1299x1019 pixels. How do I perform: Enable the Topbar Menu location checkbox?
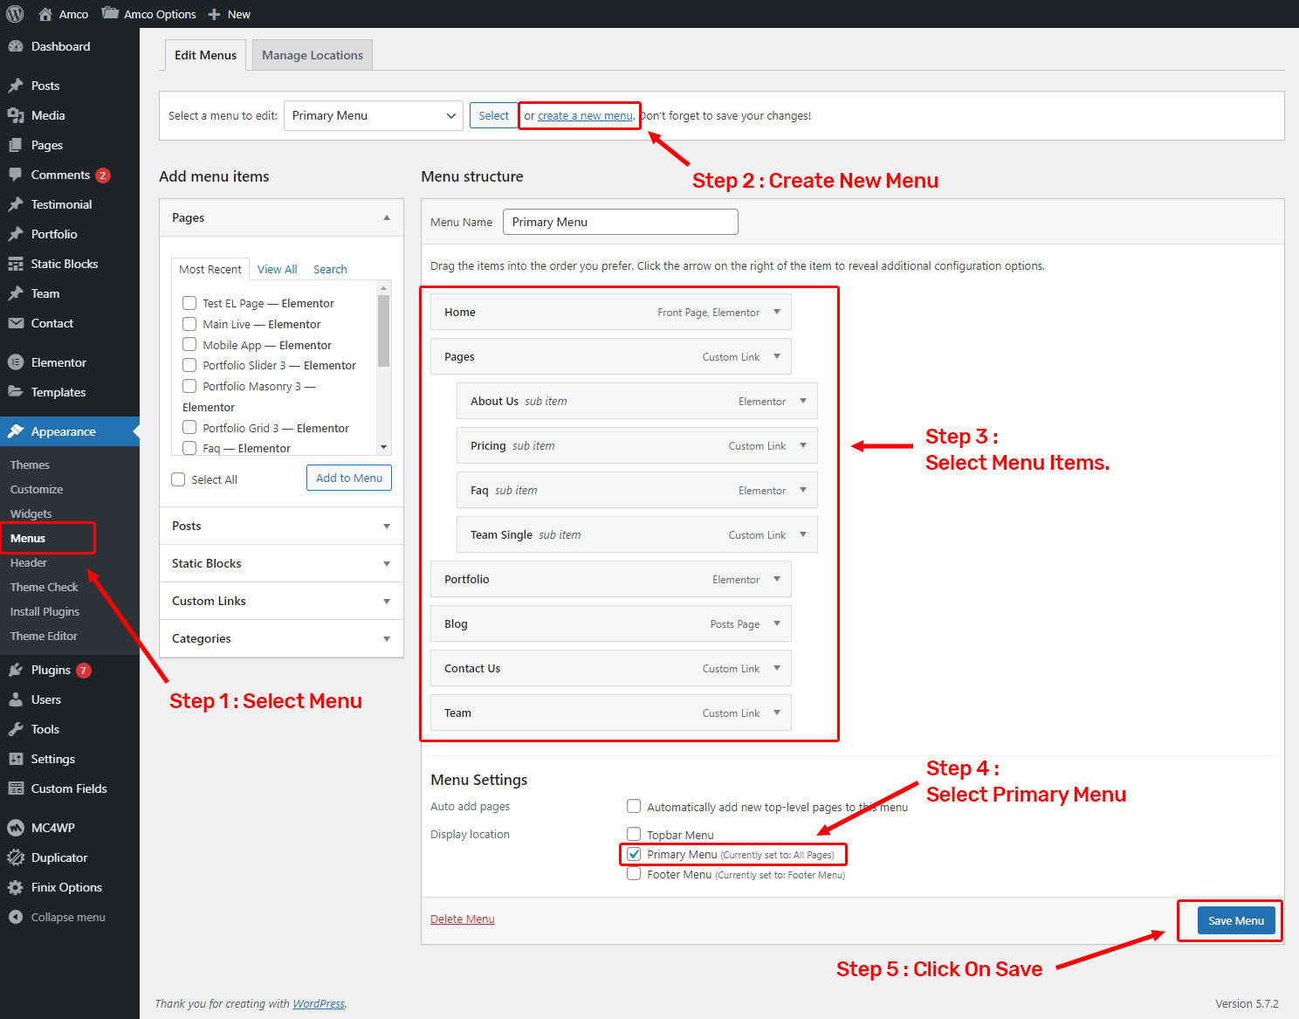tap(635, 834)
